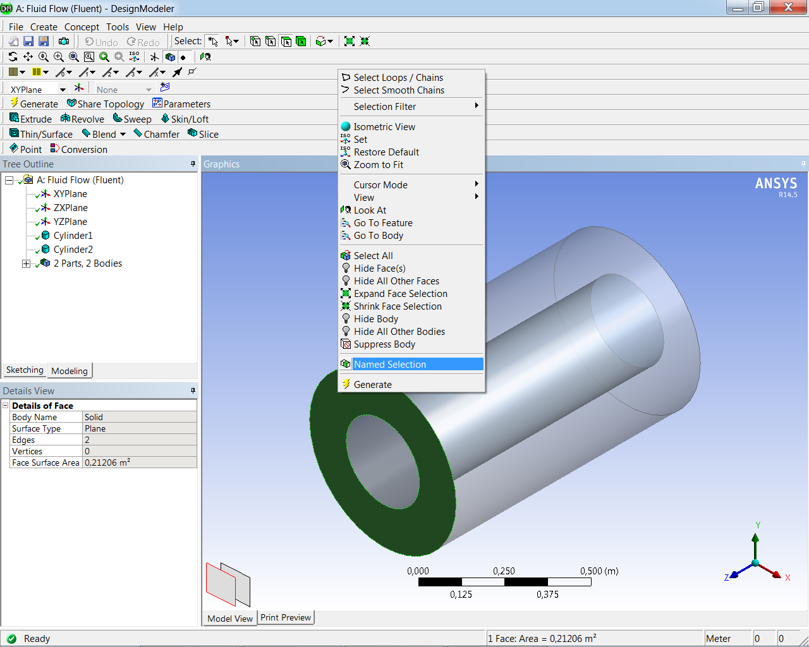
Task: Open the Tools menu
Action: [118, 27]
